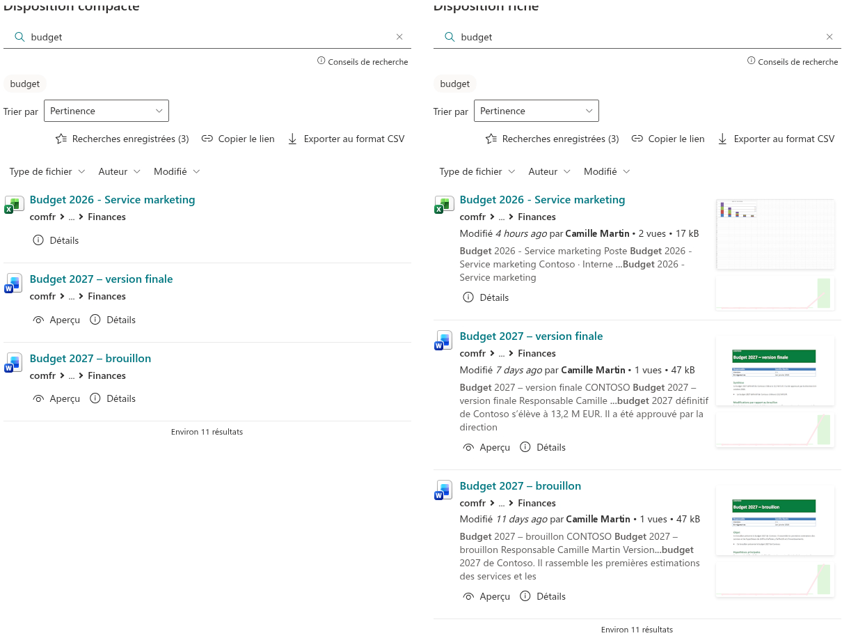Viewport: 842px width, 638px height.
Task: Click the Excel file icon for Budget 2026 in the compact layout
Action: pyautogui.click(x=14, y=204)
